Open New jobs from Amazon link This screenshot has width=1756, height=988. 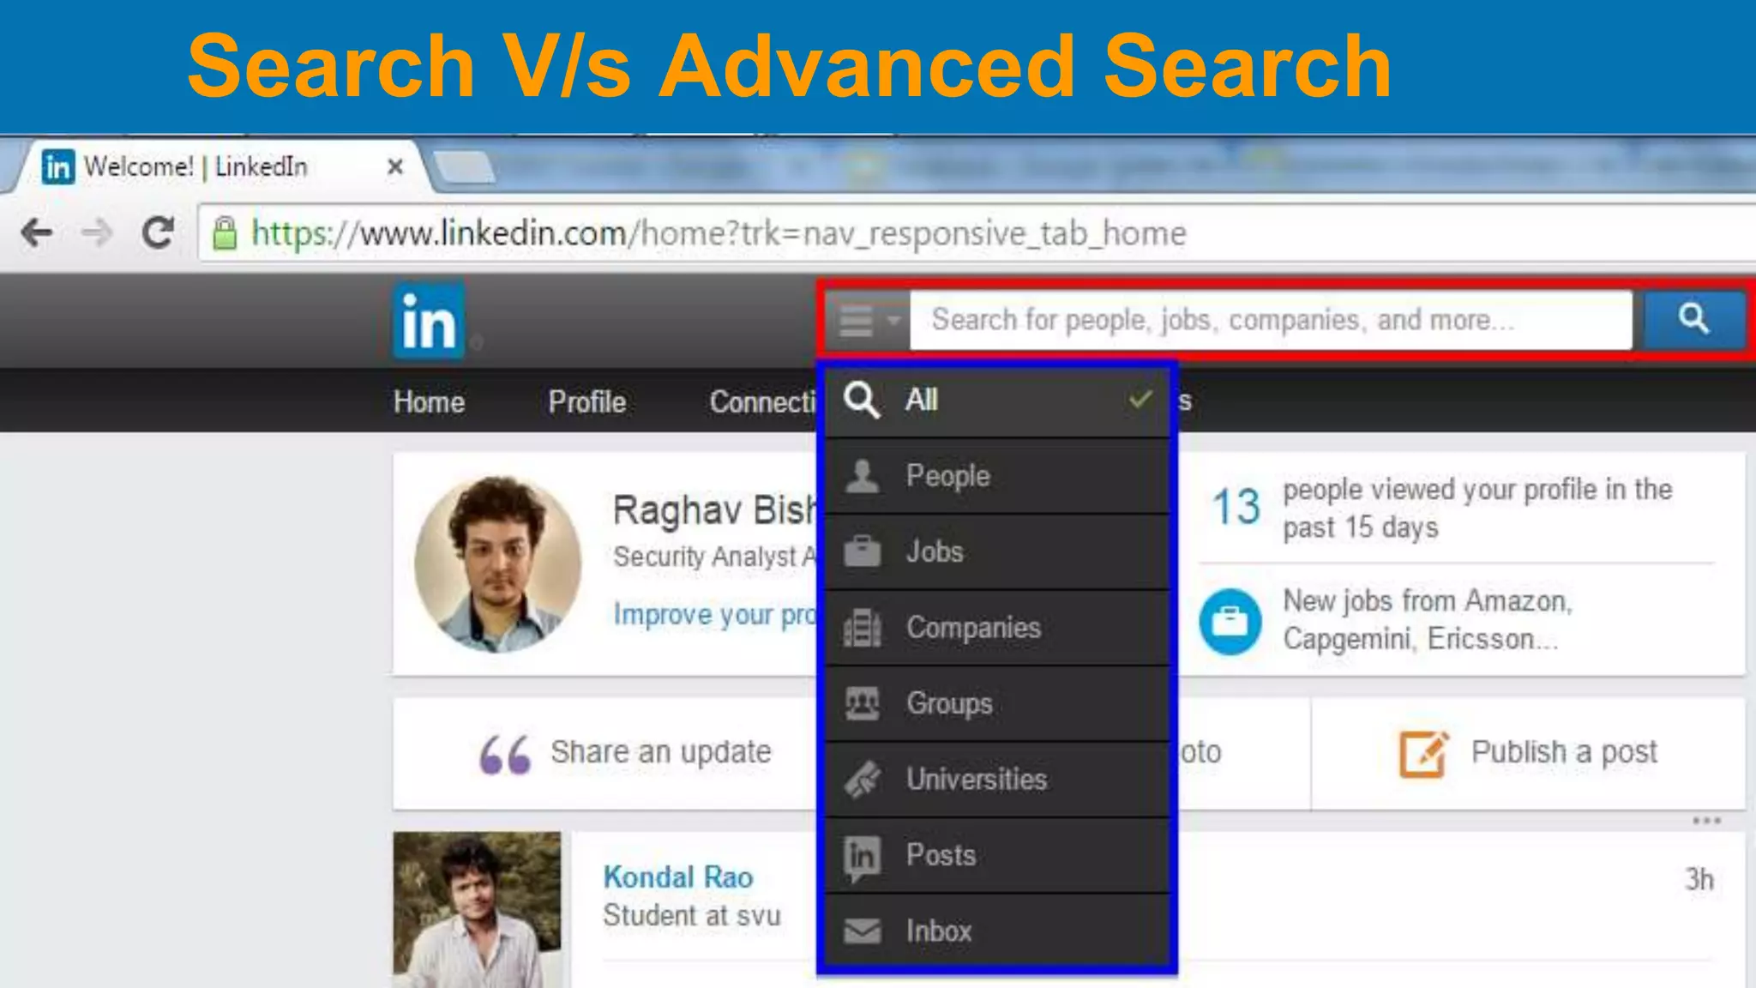pos(1428,619)
